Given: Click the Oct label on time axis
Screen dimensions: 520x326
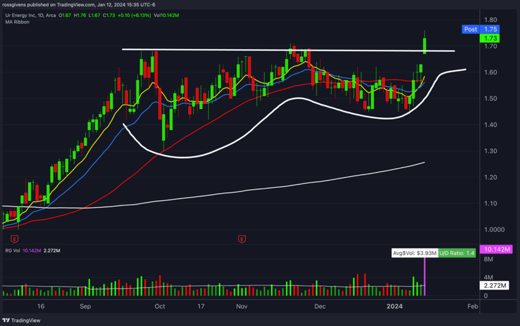Looking at the screenshot, I should 160,306.
